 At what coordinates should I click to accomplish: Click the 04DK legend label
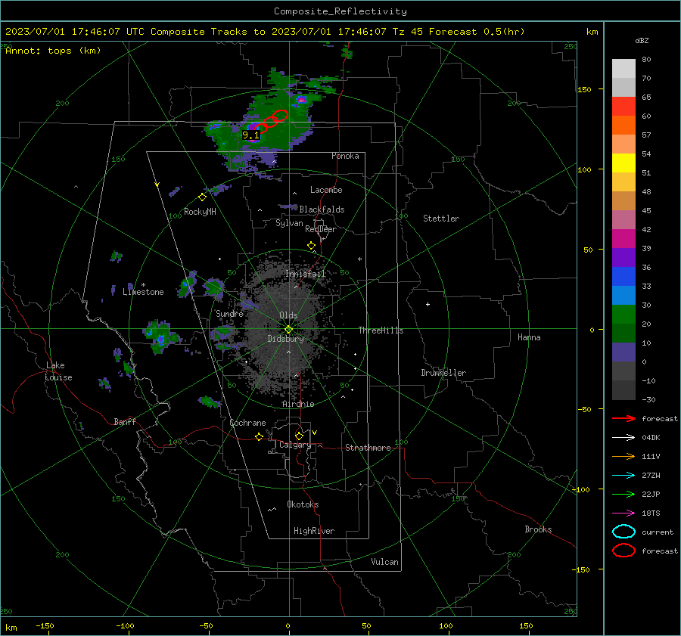tap(651, 438)
